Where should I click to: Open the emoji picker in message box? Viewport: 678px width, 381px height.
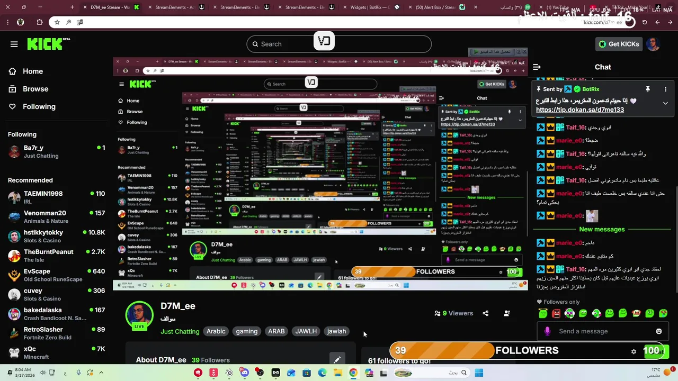tap(658, 331)
